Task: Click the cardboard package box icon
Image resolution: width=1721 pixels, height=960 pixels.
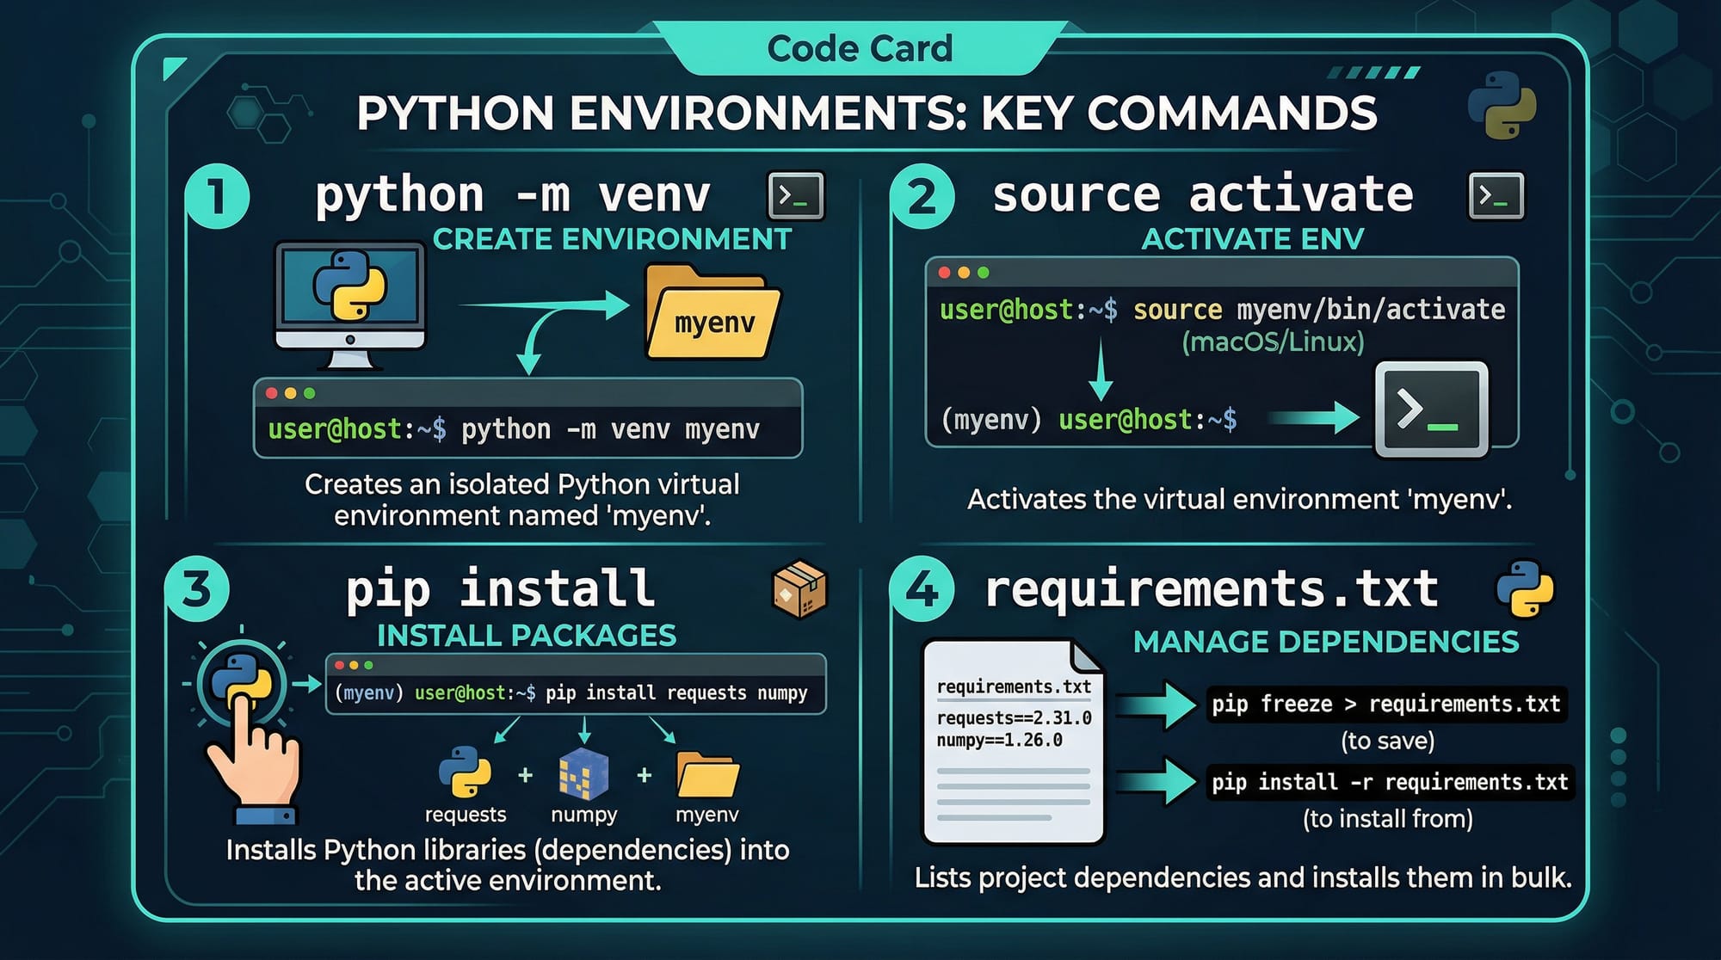Action: click(799, 589)
